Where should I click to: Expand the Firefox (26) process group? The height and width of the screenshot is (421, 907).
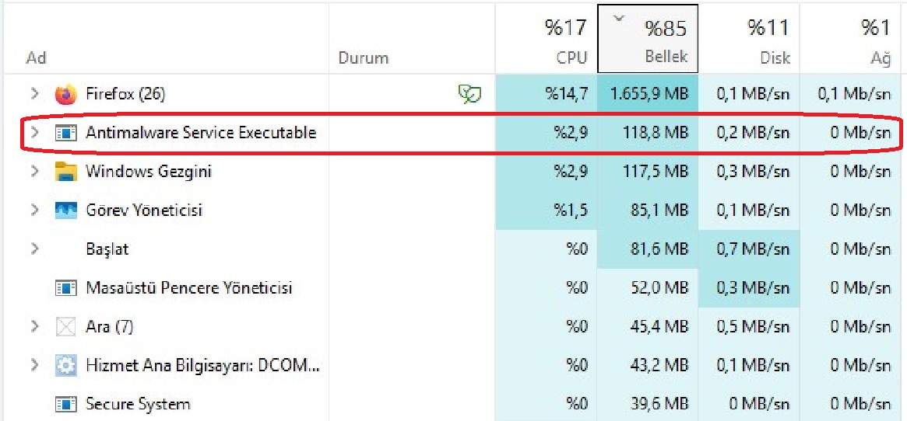click(34, 94)
